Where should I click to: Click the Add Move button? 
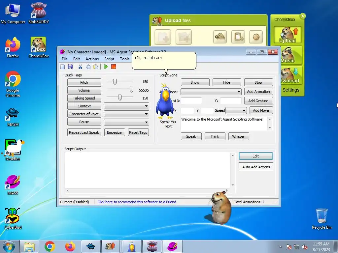261,110
